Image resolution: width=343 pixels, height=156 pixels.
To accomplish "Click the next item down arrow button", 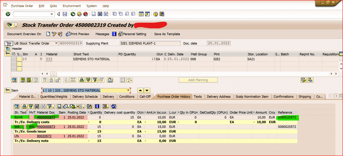I will 147,90.
